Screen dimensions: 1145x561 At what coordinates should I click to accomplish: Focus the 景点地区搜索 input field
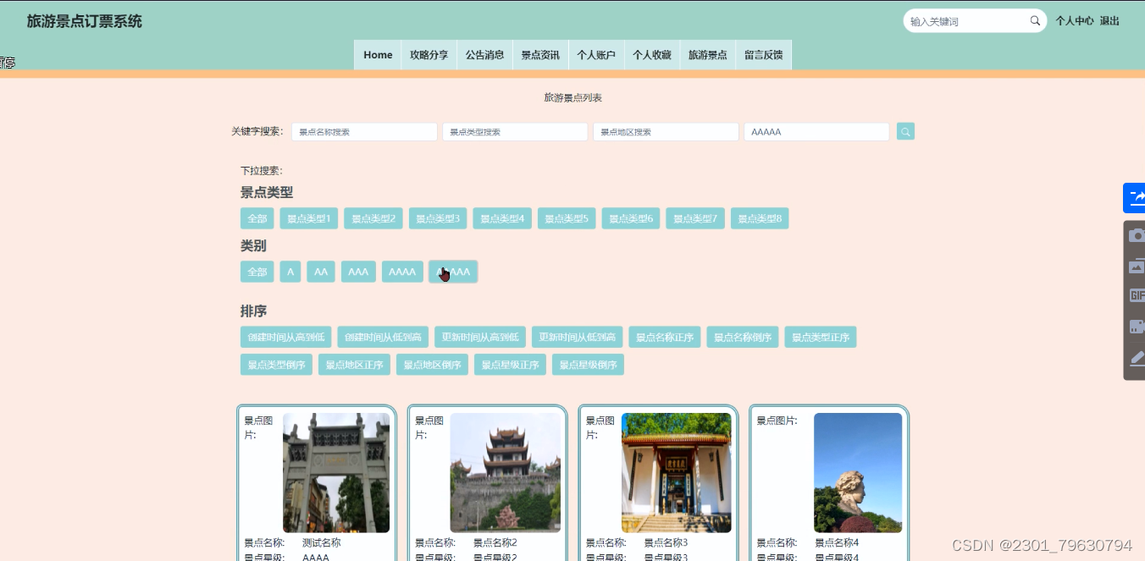click(666, 132)
